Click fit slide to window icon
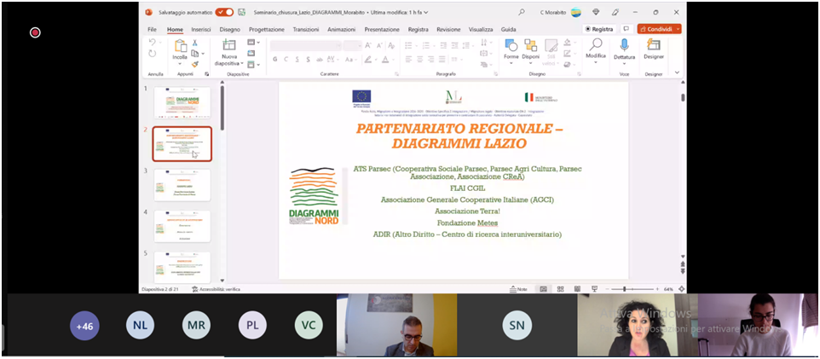This screenshot has width=820, height=359. pos(681,289)
